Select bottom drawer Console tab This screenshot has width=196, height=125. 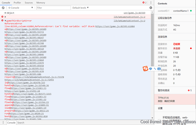11,123
